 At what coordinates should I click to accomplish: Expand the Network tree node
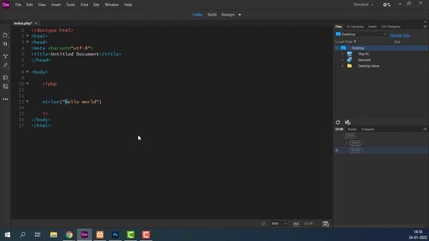click(x=343, y=60)
